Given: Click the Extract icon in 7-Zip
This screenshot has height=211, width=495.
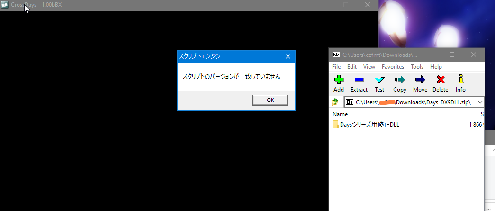Looking at the screenshot, I should [x=359, y=83].
